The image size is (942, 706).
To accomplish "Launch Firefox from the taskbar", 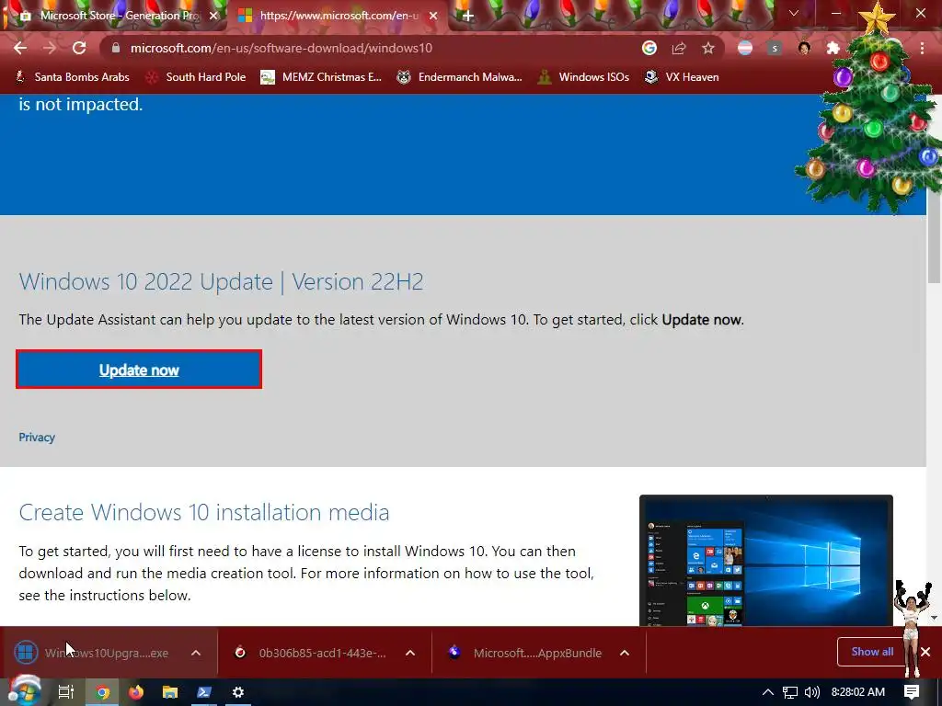I will coord(136,692).
